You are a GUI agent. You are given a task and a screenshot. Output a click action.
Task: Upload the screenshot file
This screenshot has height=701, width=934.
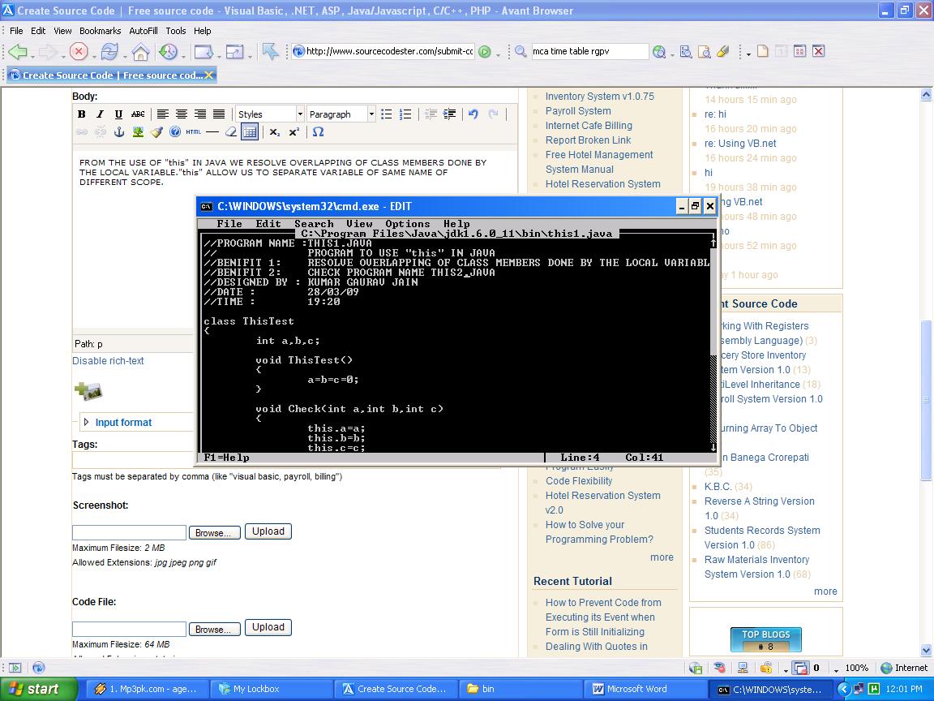(x=268, y=531)
